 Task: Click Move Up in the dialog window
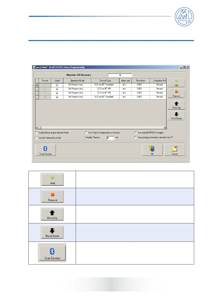pos(176,105)
